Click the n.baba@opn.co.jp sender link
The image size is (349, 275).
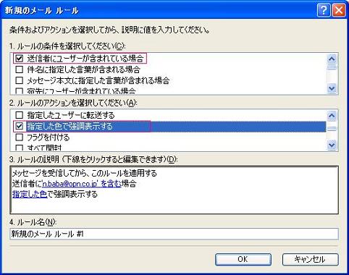[x=82, y=184]
